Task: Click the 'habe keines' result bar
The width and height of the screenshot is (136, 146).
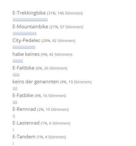Action: [18, 61]
